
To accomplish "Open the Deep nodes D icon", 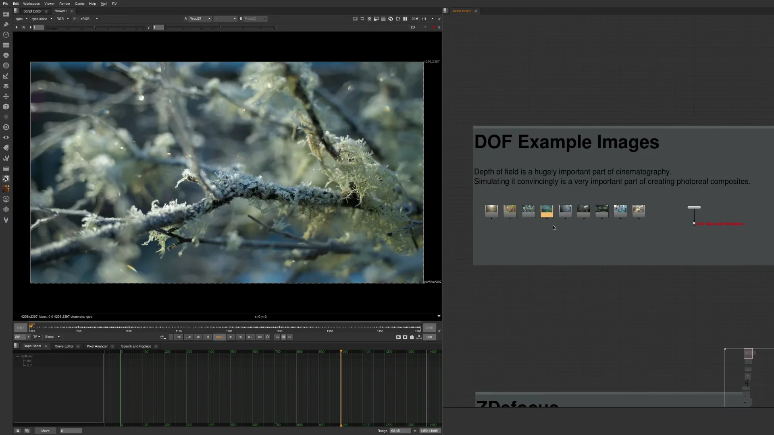I will pos(6,127).
